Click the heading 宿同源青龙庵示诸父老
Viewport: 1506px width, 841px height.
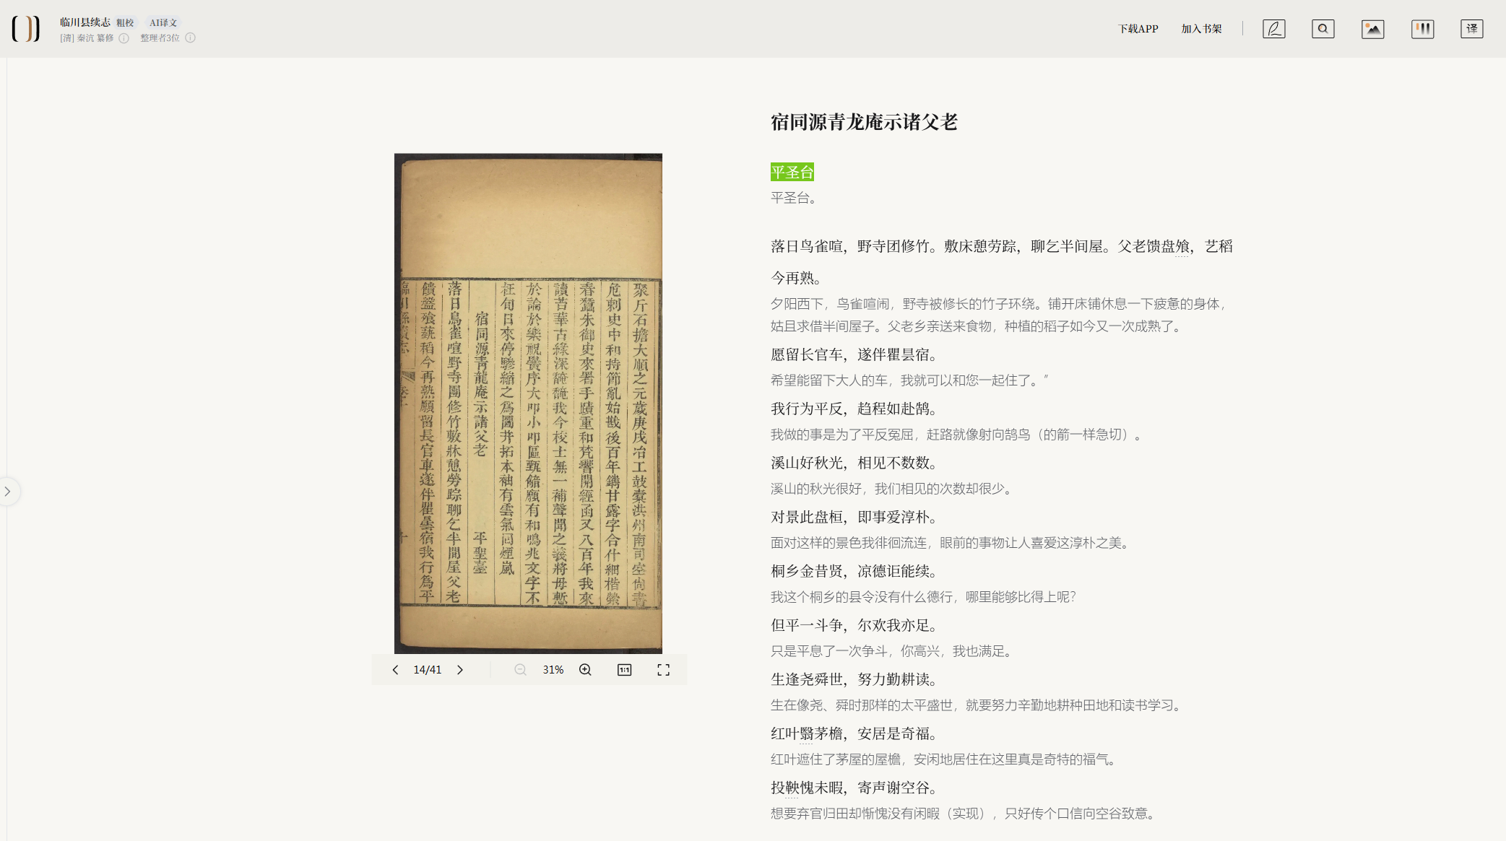(864, 122)
